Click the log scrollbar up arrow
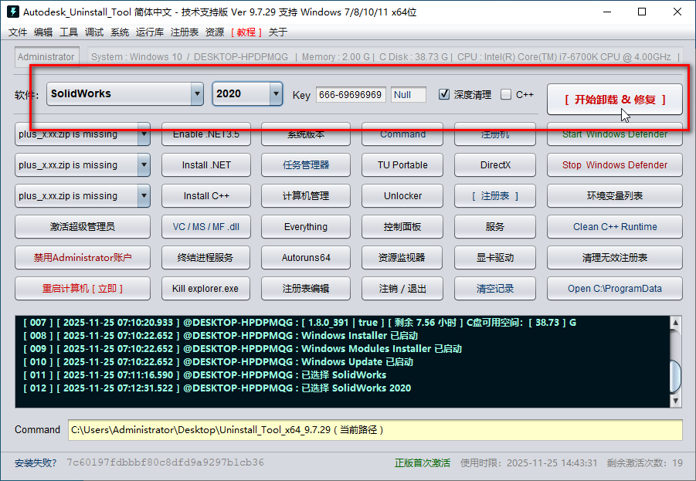Image resolution: width=696 pixels, height=481 pixels. point(676,323)
